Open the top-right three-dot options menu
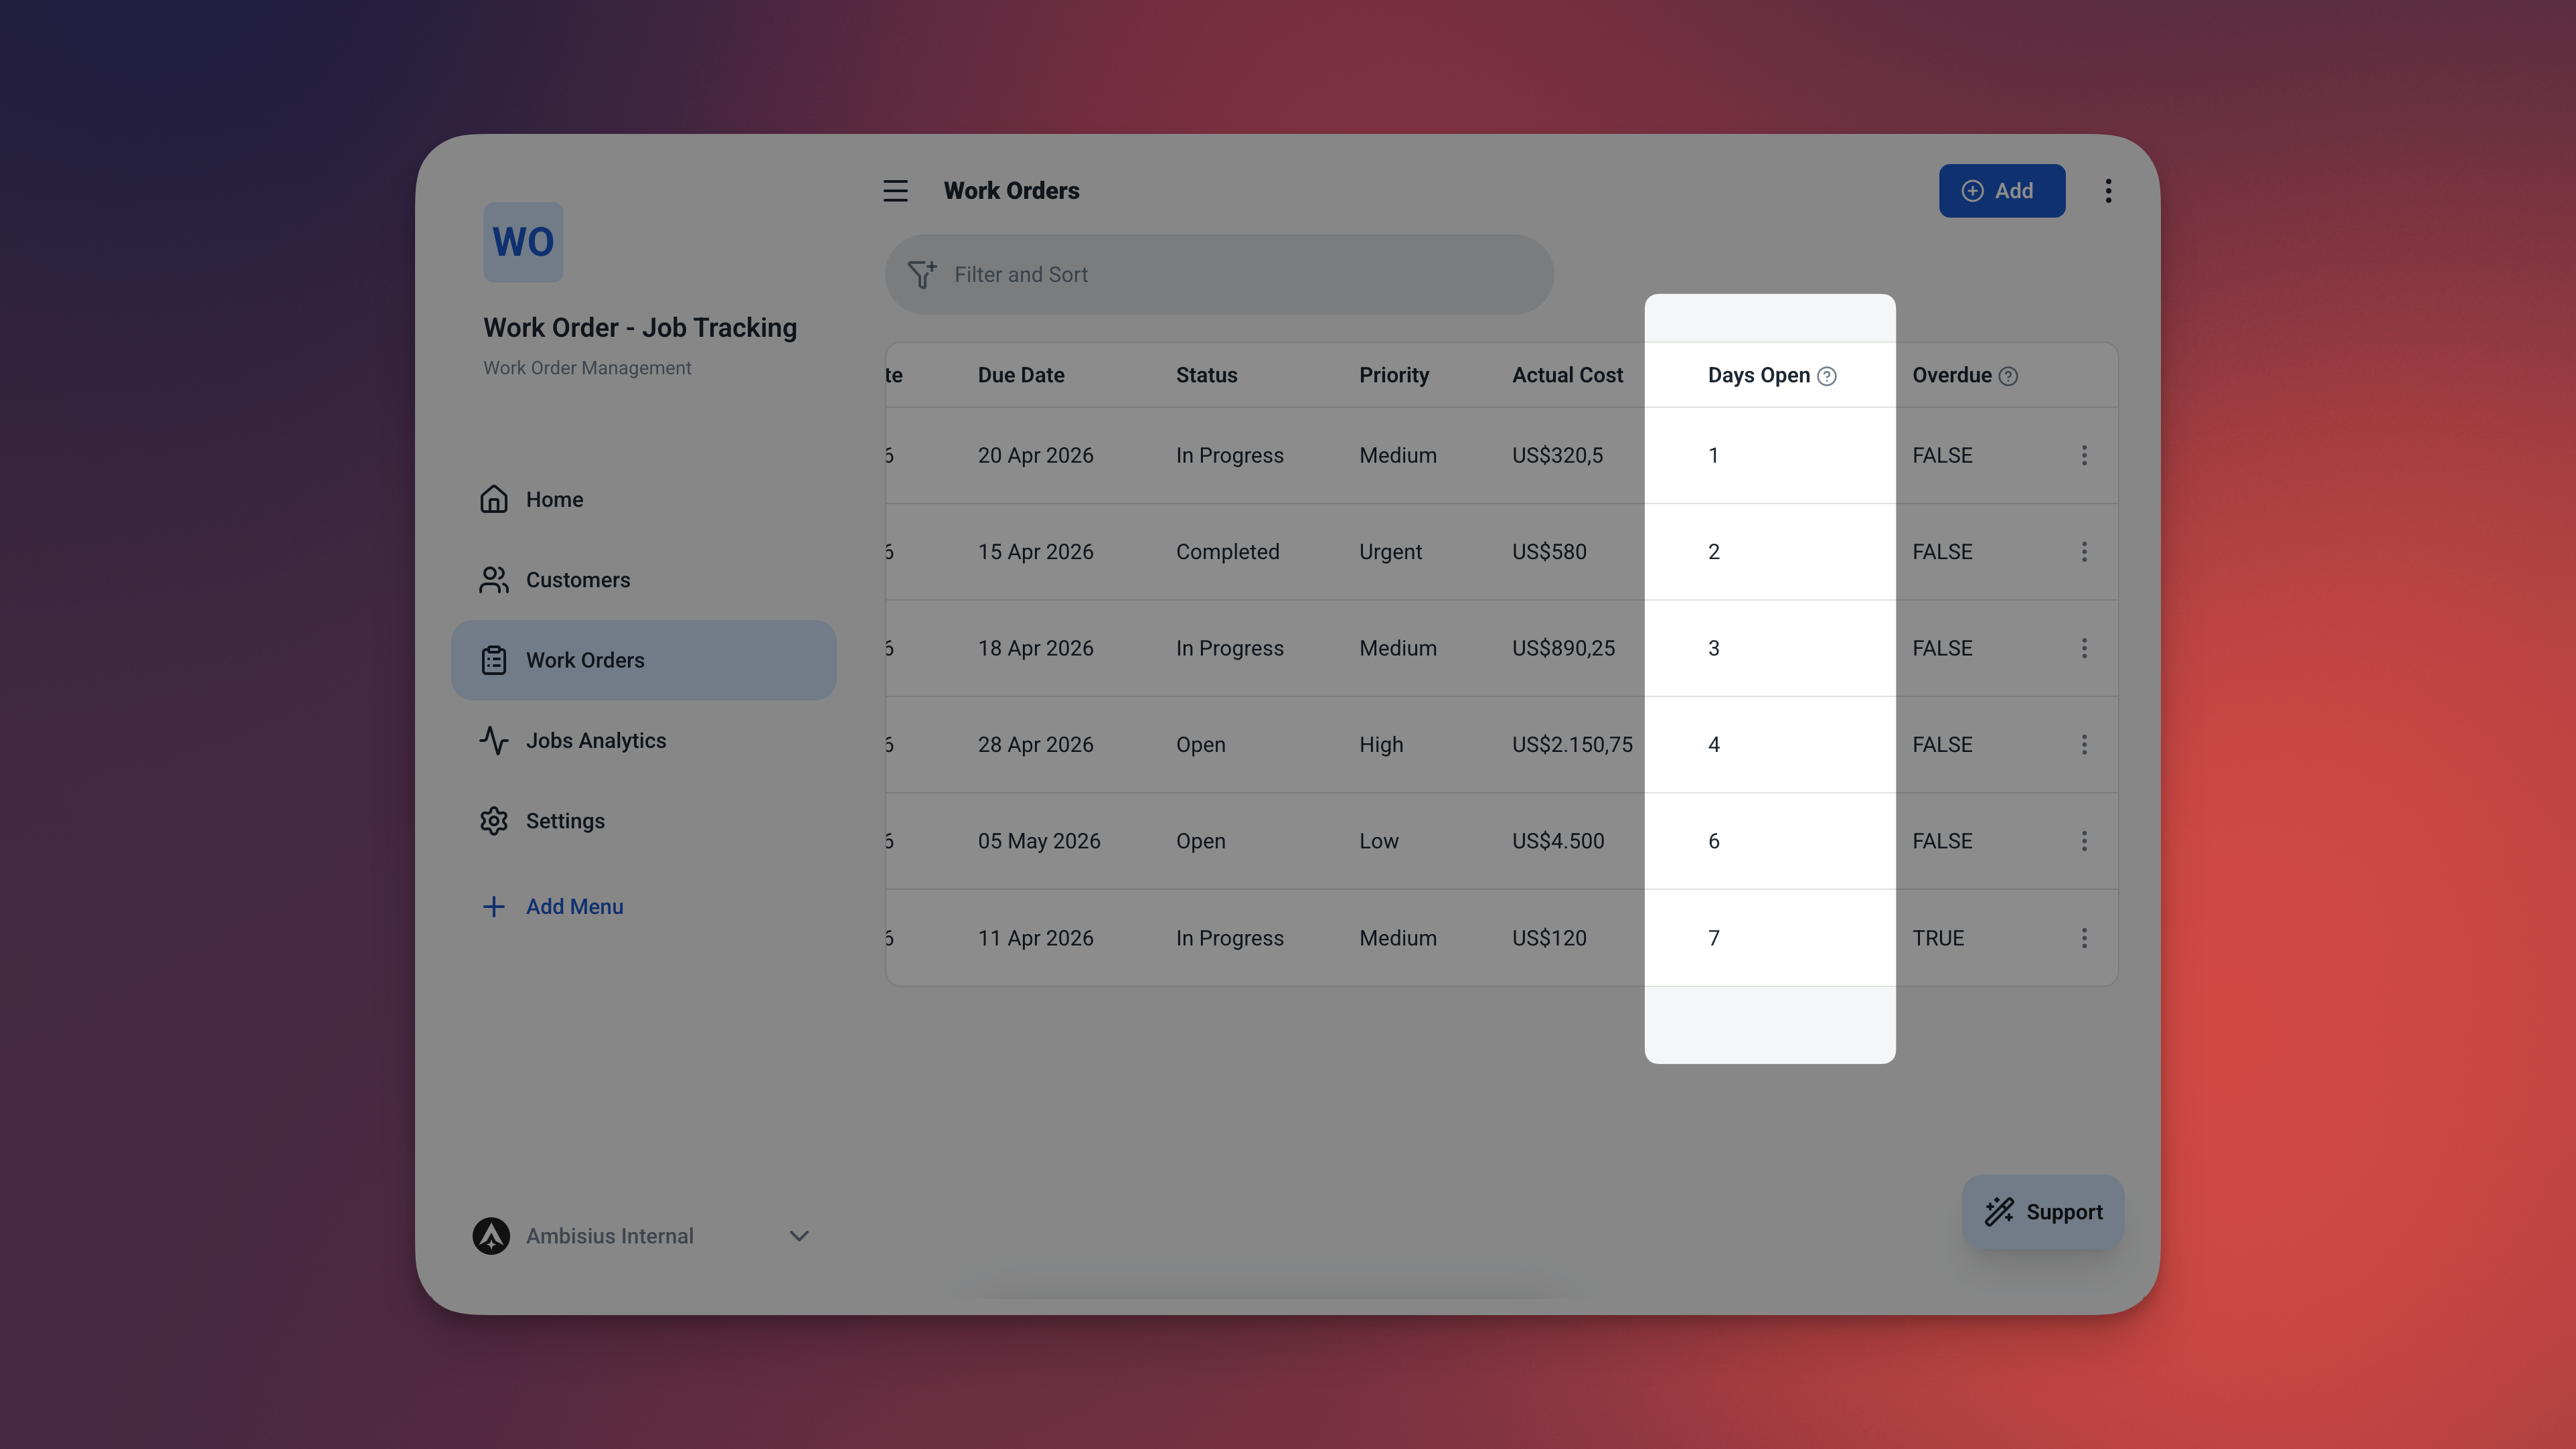 [x=2108, y=190]
